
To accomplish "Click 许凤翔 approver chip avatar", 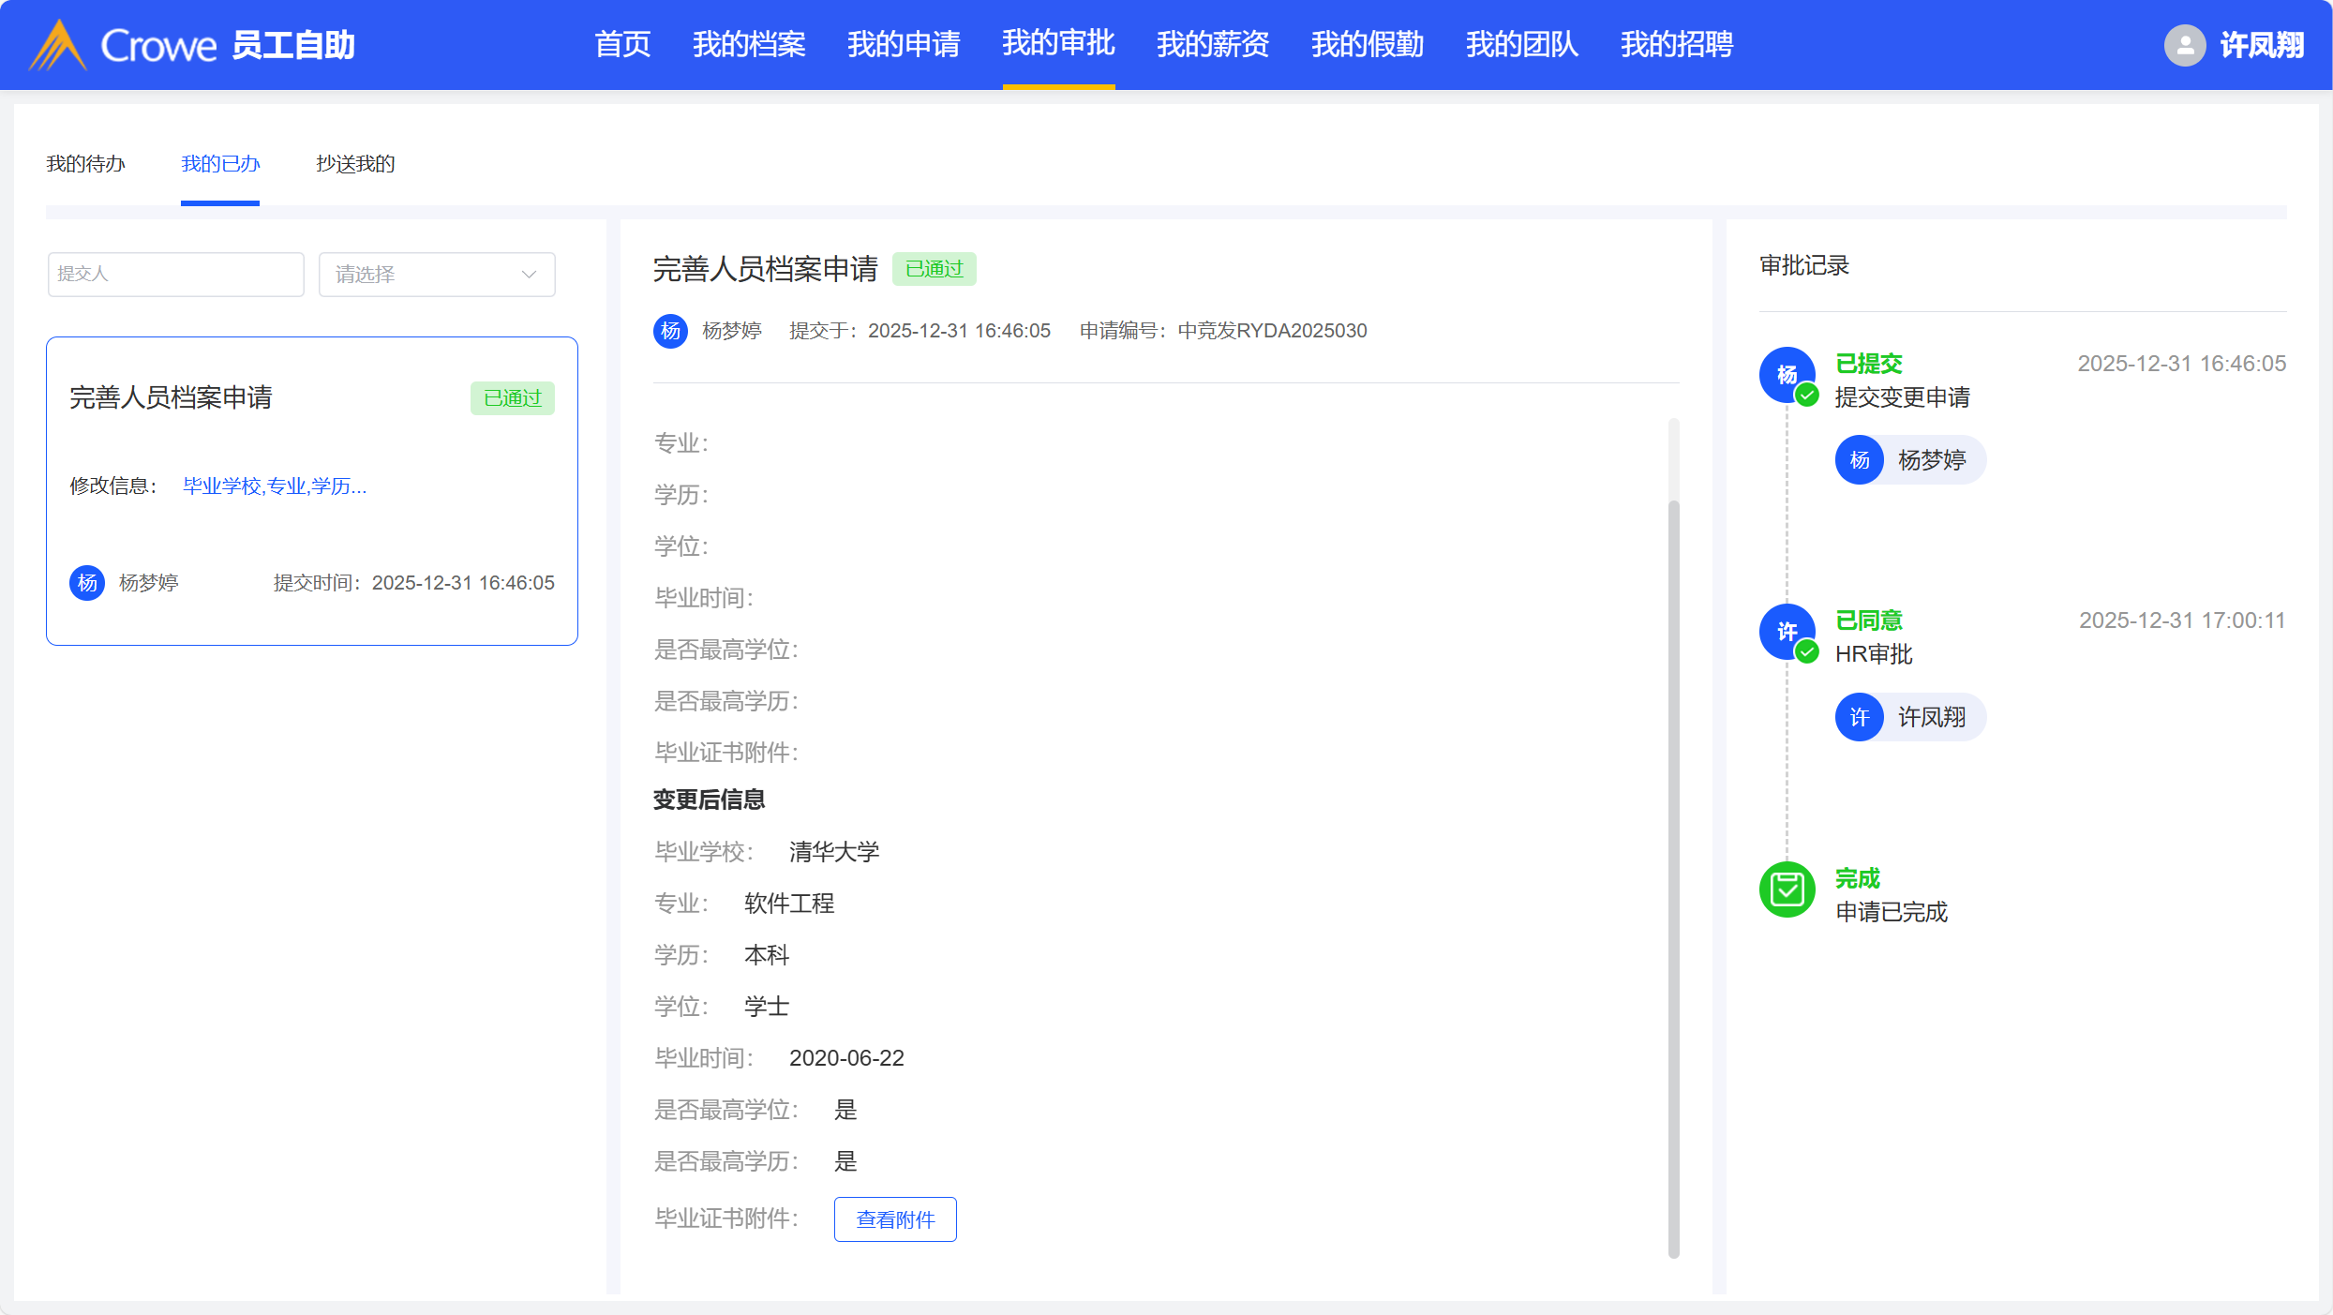I will (x=1860, y=718).
